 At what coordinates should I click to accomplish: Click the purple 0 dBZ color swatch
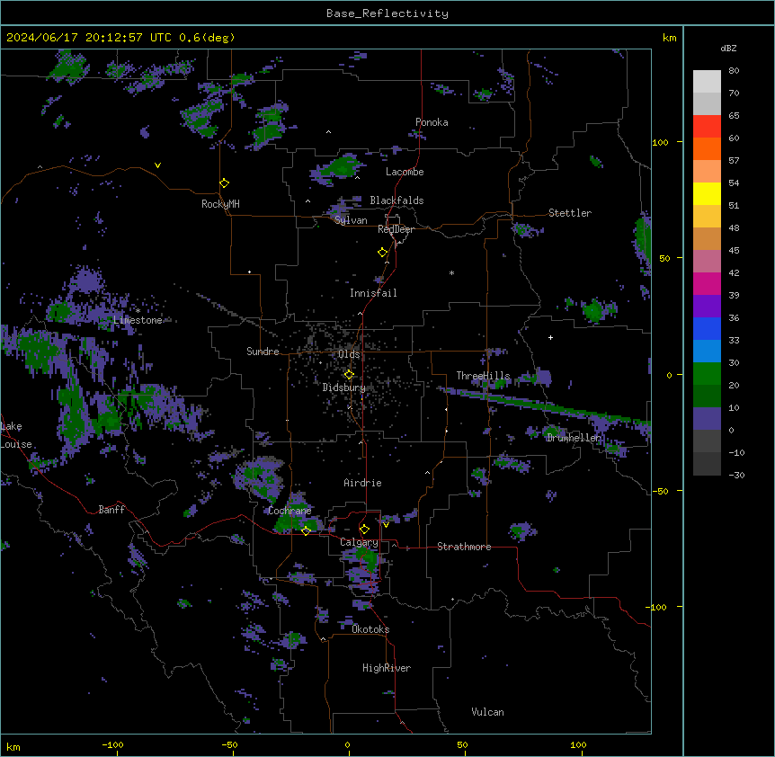point(707,419)
